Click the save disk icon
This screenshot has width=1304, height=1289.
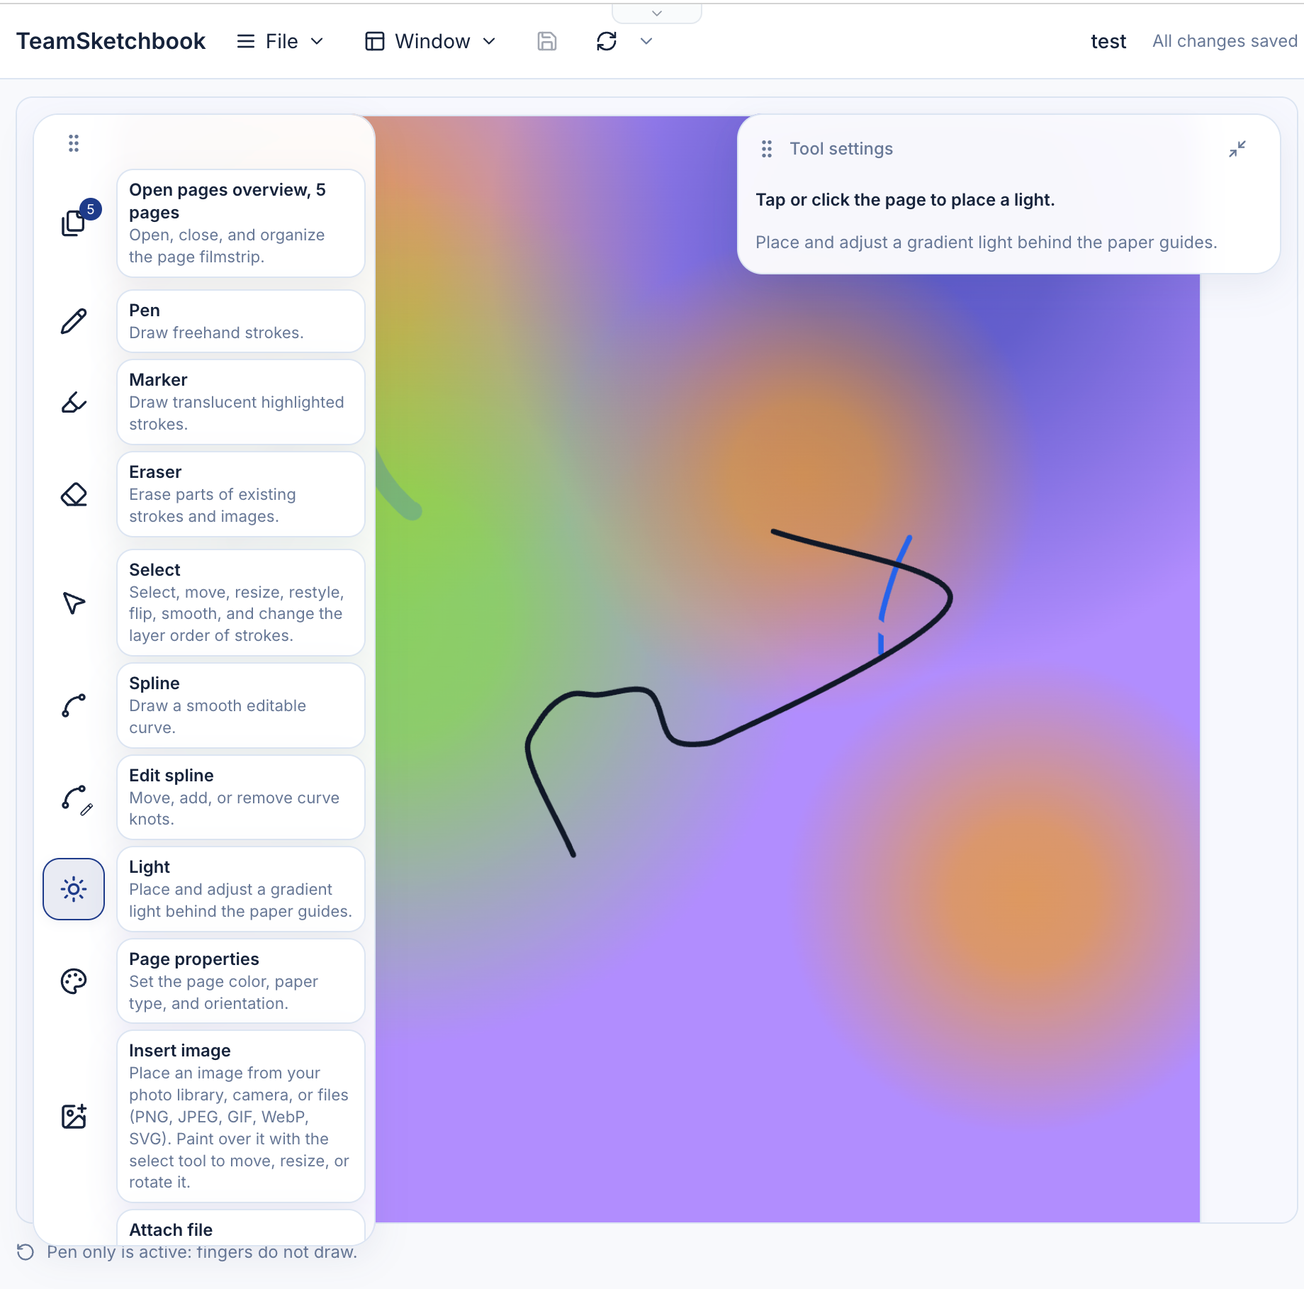click(547, 41)
